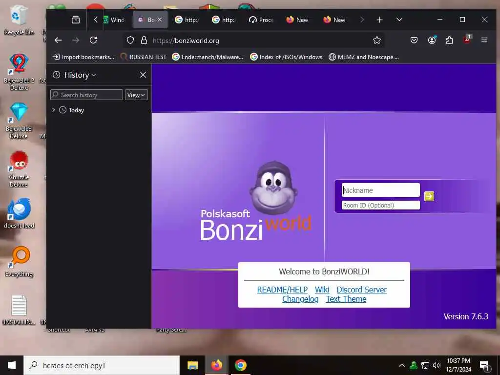
Task: Open MEMZ and Noescape bookmark
Action: pyautogui.click(x=363, y=57)
